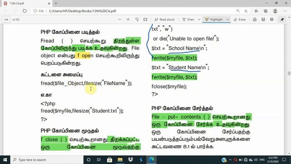This screenshot has height=164, width=291.
Task: Rotate the PDF page
Action: click(x=137, y=20)
